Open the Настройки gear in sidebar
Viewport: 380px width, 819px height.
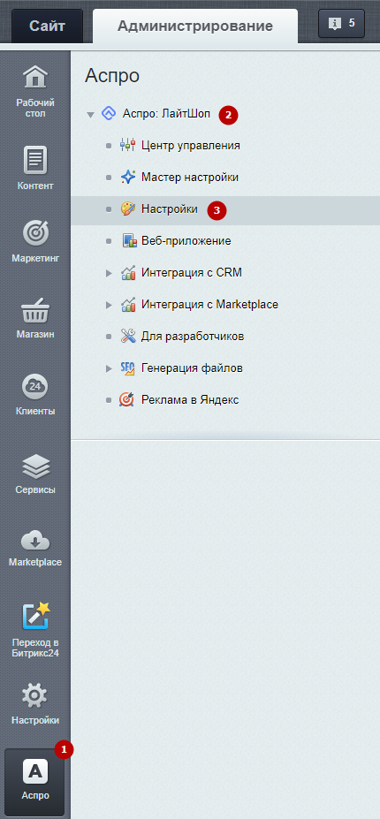[35, 705]
